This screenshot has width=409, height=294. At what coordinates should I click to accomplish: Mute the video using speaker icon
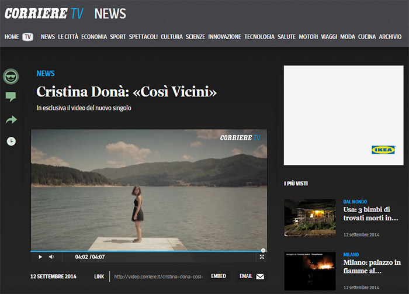[x=51, y=257]
